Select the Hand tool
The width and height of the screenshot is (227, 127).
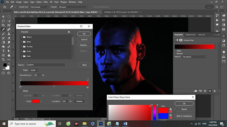(x=8, y=55)
